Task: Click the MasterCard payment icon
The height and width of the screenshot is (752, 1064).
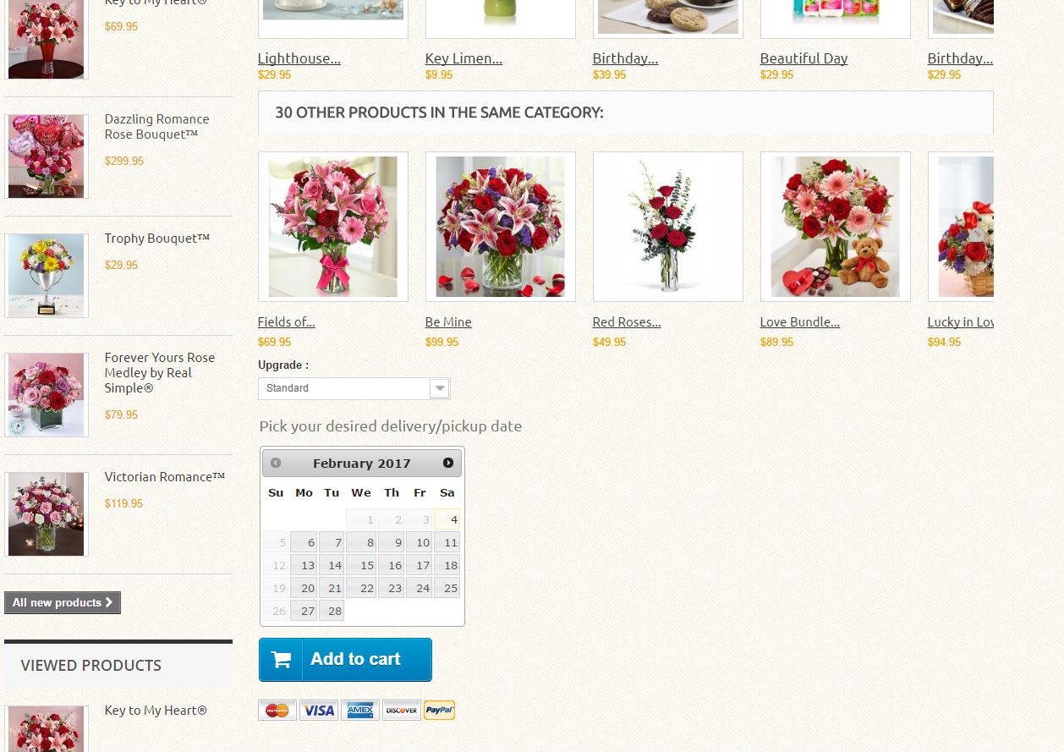Action: click(277, 711)
